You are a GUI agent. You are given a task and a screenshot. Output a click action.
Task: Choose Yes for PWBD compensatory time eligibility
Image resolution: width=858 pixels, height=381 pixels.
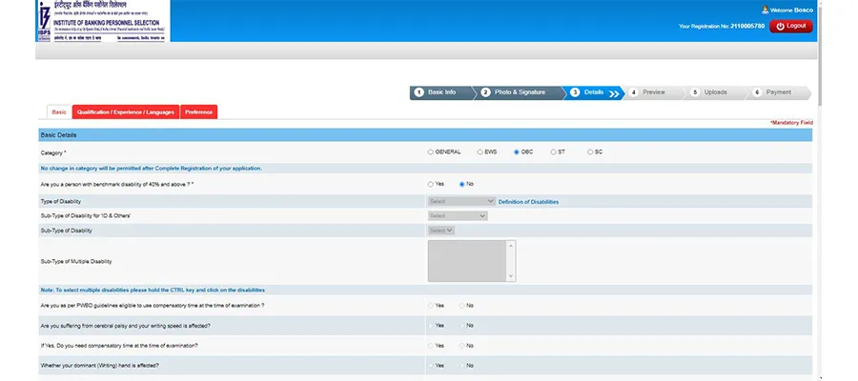pos(431,306)
